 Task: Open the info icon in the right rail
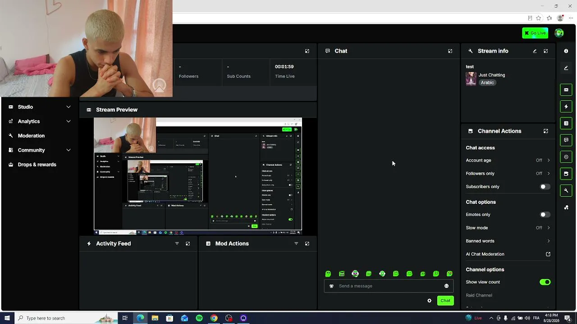(x=566, y=51)
